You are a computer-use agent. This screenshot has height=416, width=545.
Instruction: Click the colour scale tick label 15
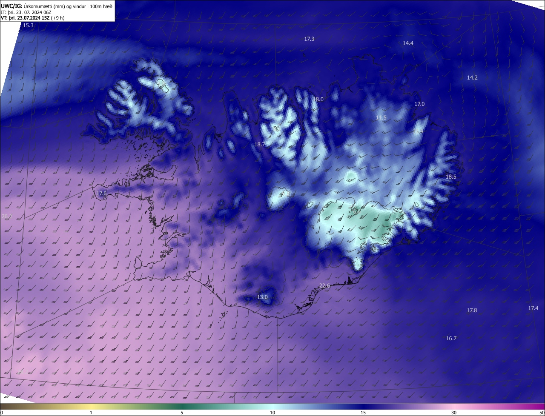click(363, 413)
